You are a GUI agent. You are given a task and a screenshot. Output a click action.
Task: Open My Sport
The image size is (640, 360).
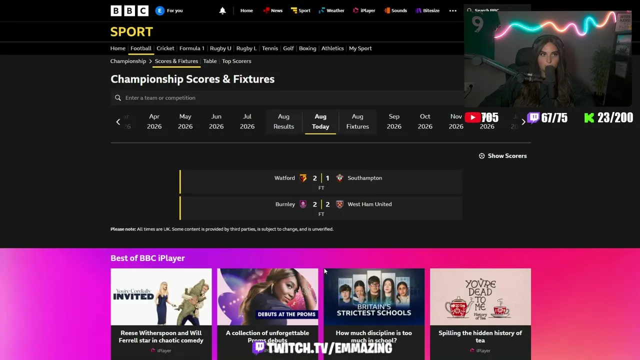[x=360, y=48]
